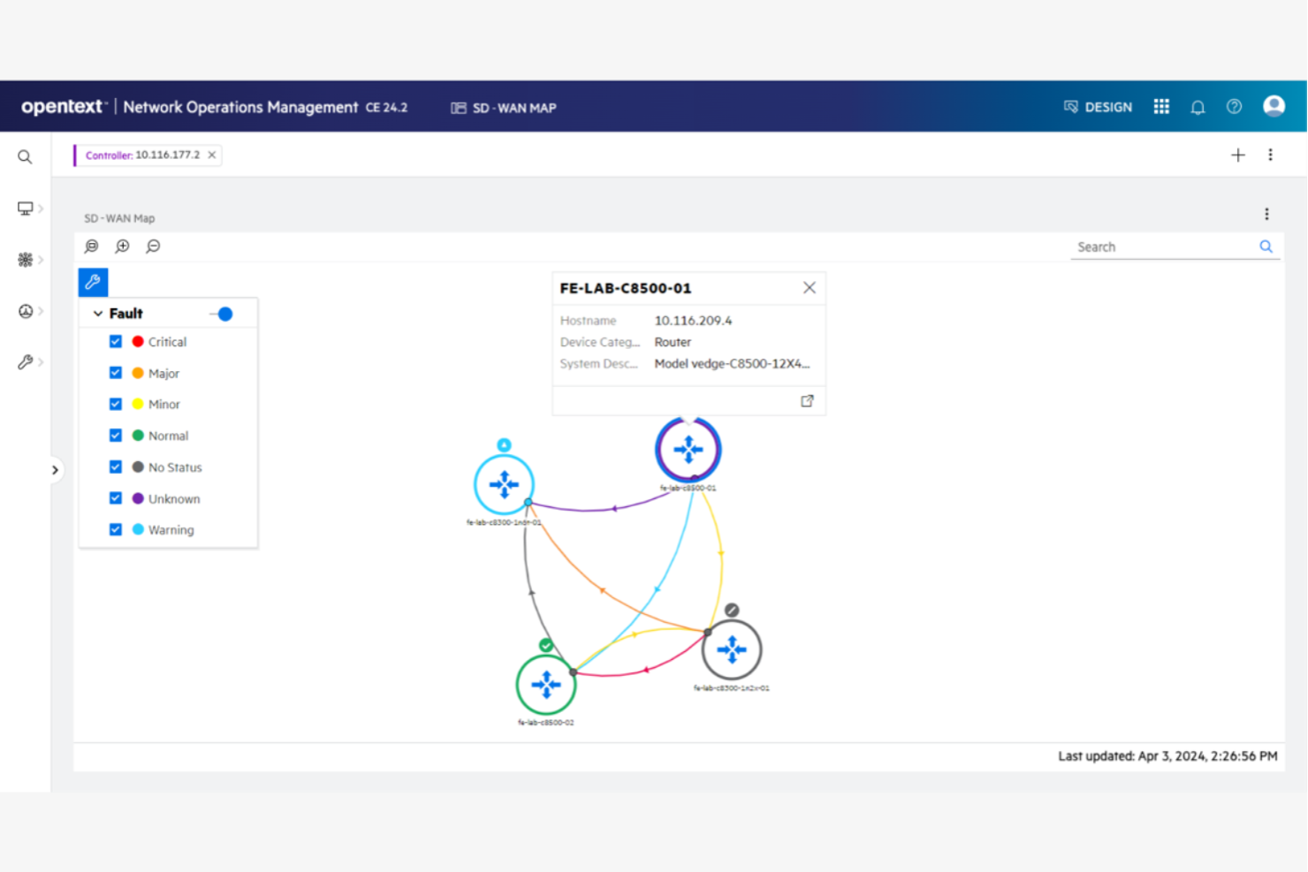This screenshot has width=1308, height=872.
Task: Add a new filter with plus icon
Action: click(1238, 155)
